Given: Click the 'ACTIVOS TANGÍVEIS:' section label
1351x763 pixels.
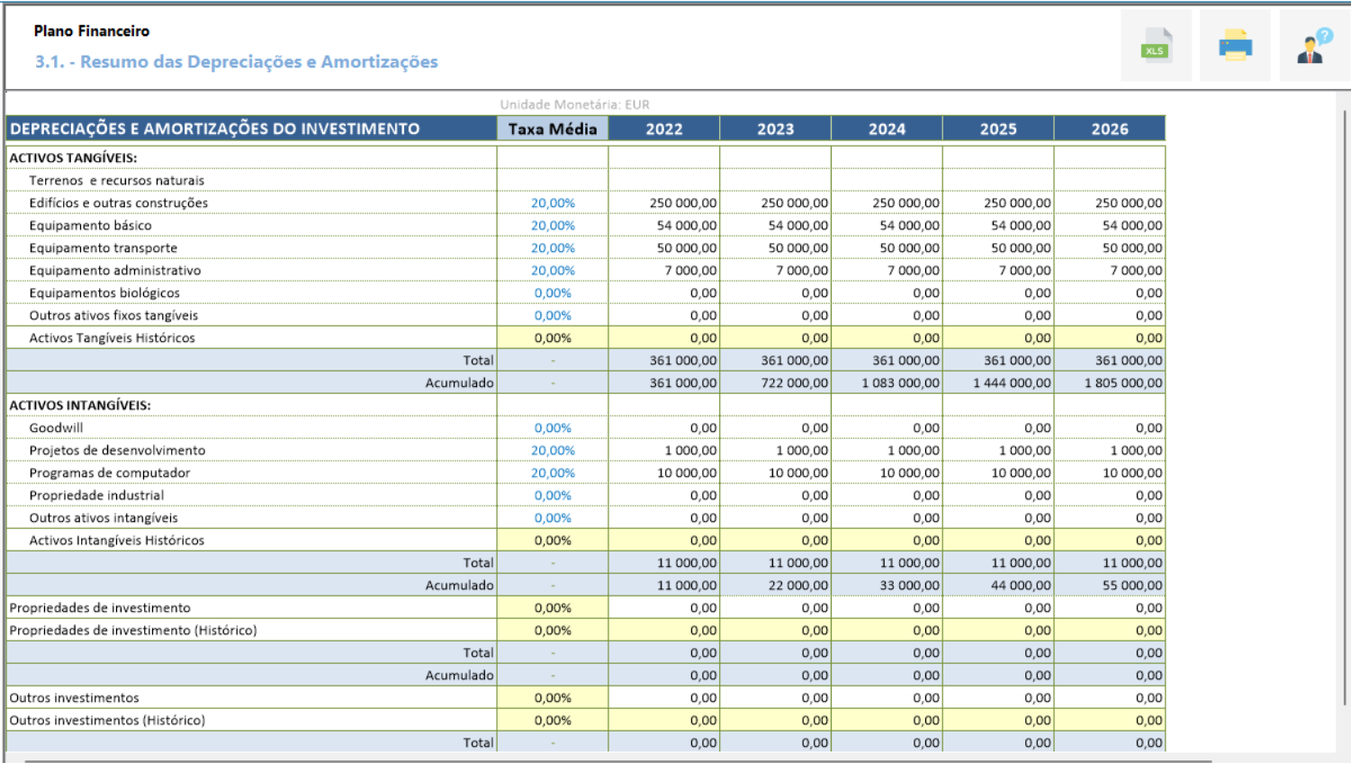Looking at the screenshot, I should 73,158.
